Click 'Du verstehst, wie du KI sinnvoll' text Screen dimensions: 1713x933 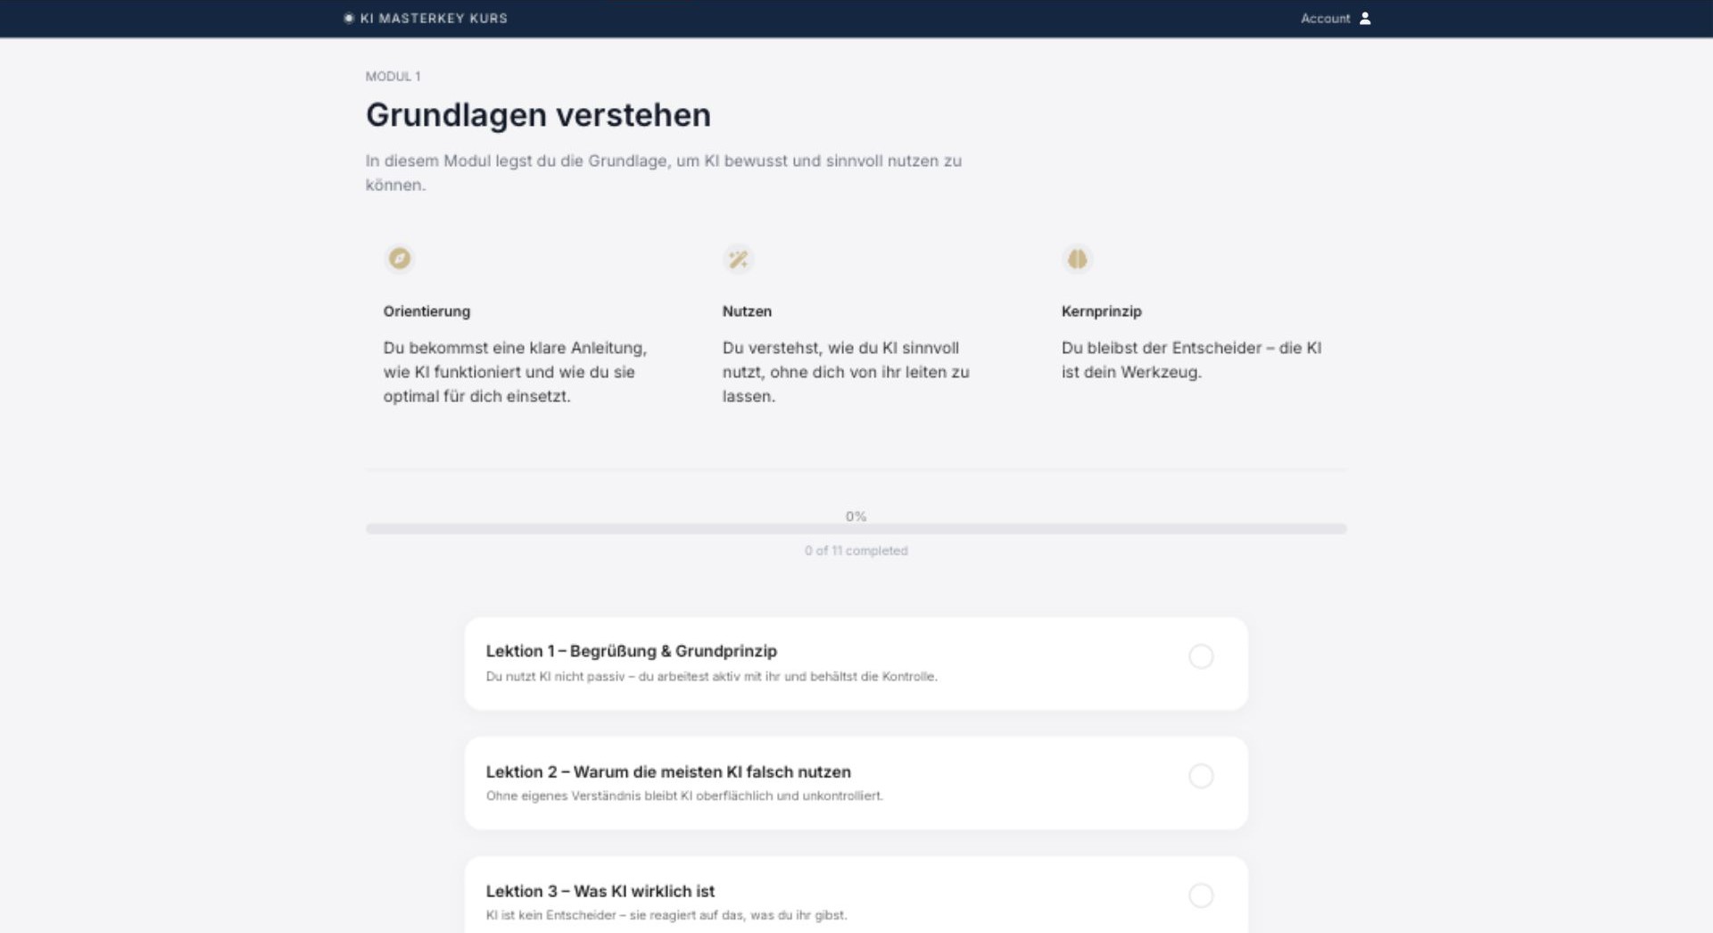pos(846,372)
